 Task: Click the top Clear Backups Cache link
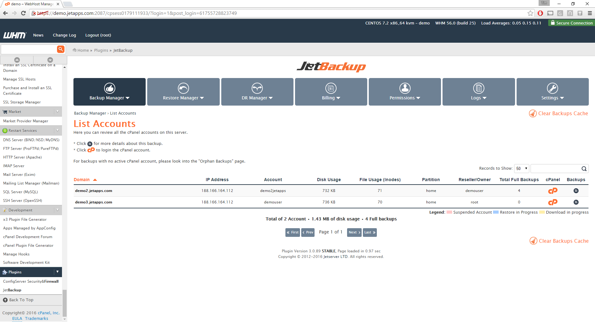point(558,113)
